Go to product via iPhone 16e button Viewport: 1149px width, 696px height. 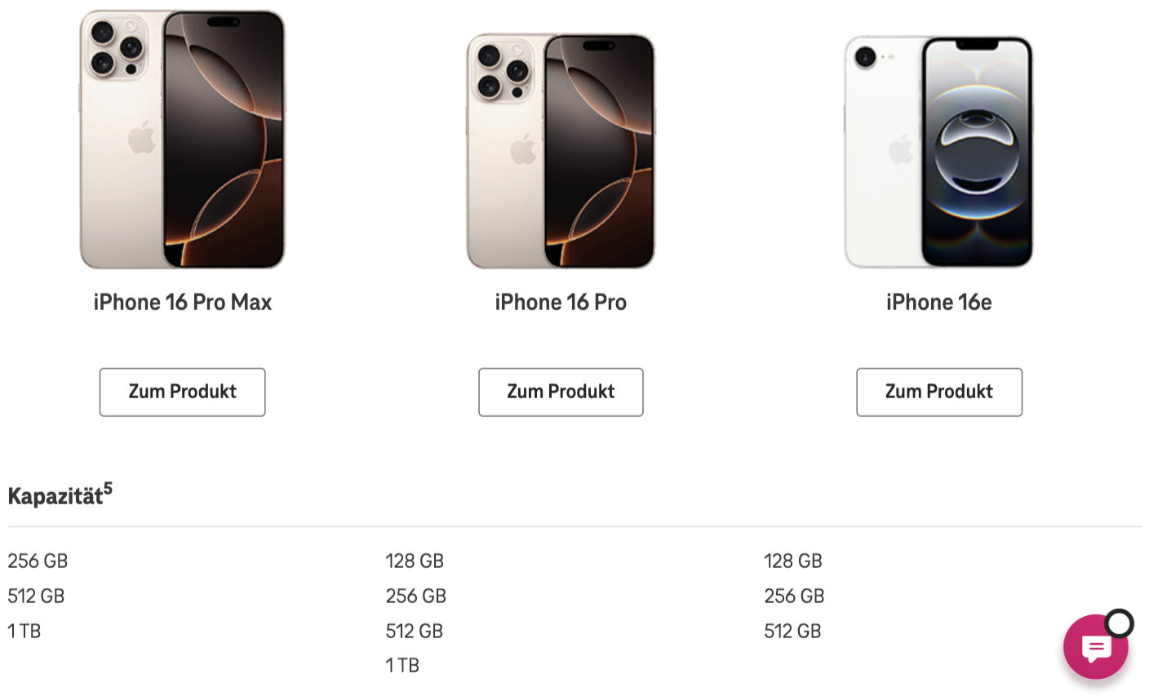click(x=938, y=392)
